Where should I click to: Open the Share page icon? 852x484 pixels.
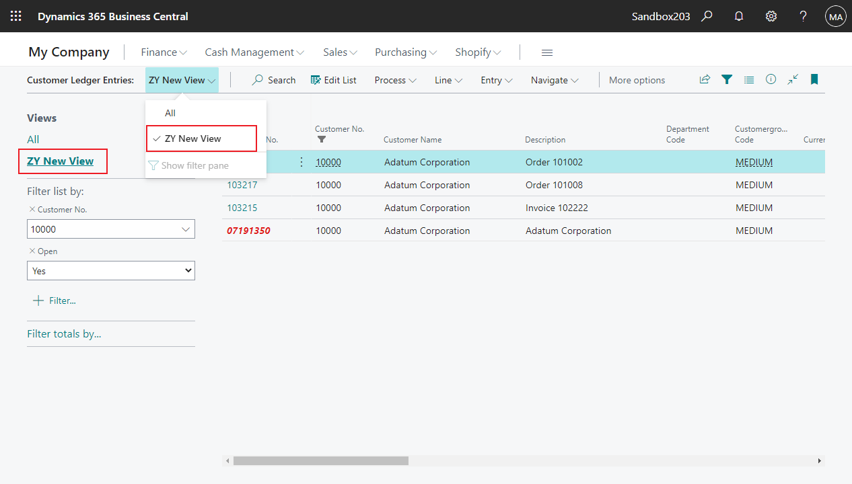704,79
